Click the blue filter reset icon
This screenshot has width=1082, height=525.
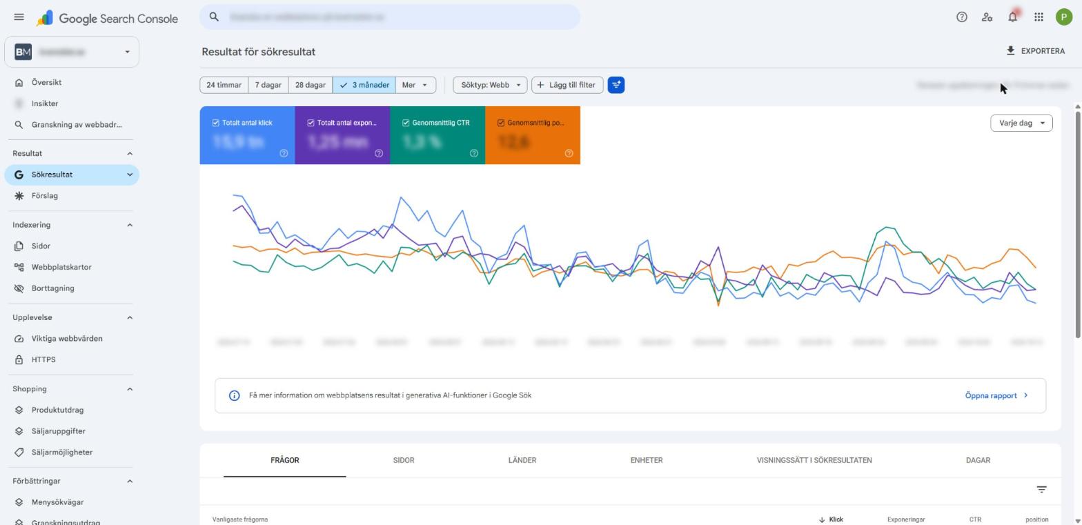(616, 85)
